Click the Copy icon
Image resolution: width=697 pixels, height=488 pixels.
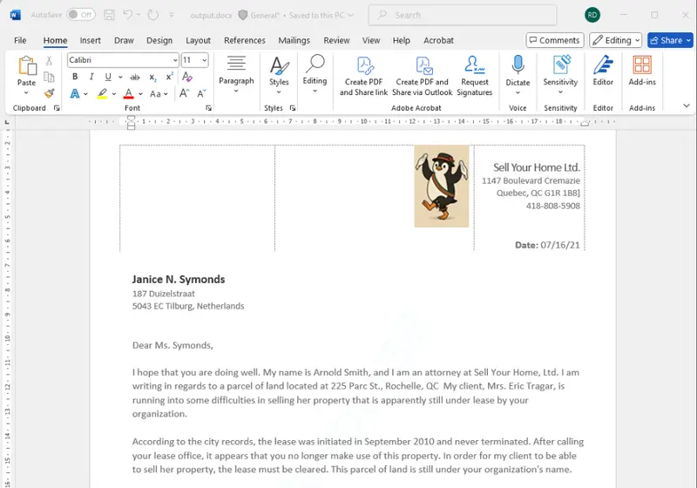tap(49, 77)
